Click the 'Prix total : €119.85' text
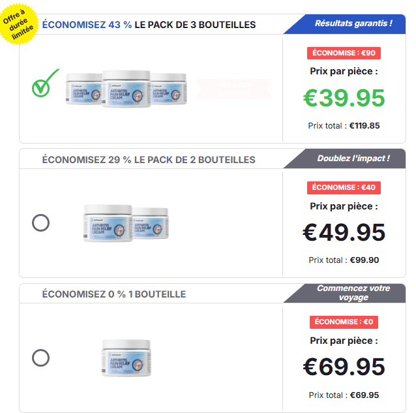 (344, 125)
